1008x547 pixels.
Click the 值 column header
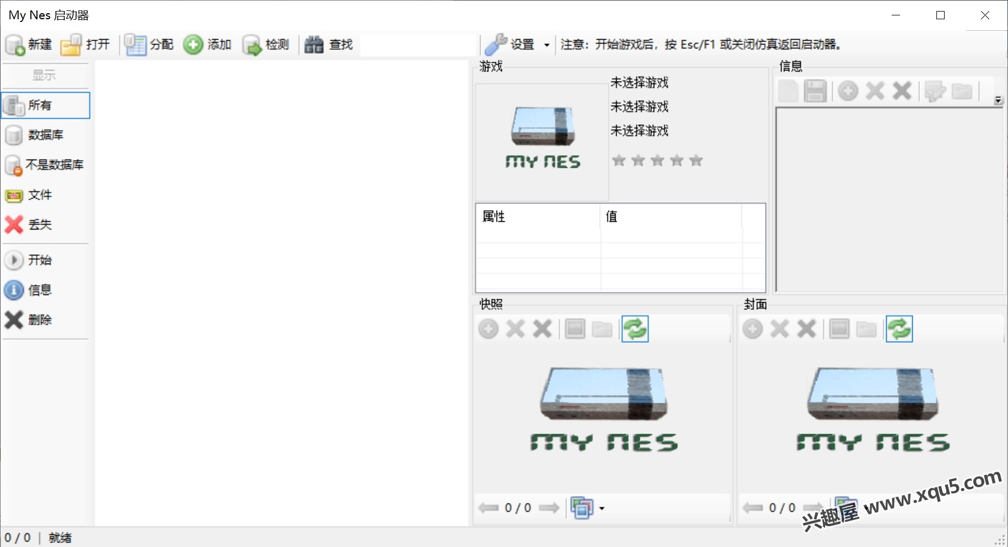[671, 216]
